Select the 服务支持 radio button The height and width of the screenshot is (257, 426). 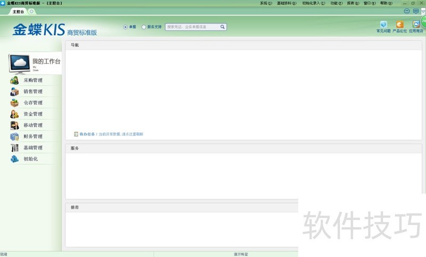144,27
